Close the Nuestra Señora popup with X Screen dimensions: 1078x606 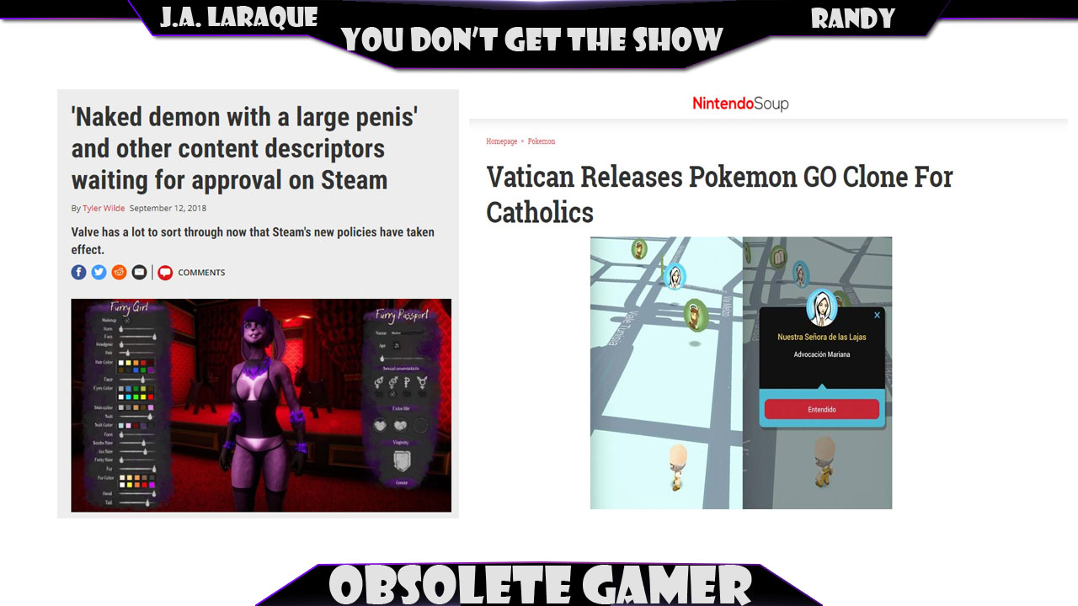pyautogui.click(x=877, y=316)
